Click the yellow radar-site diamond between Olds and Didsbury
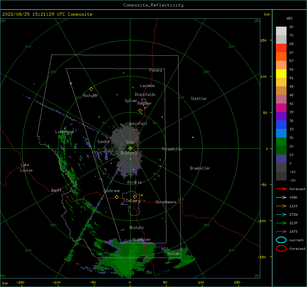307x287 pixels. pyautogui.click(x=130, y=148)
